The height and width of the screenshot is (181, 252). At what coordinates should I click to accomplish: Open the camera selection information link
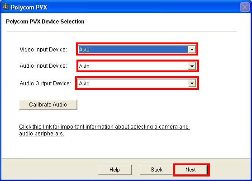pyautogui.click(x=105, y=130)
